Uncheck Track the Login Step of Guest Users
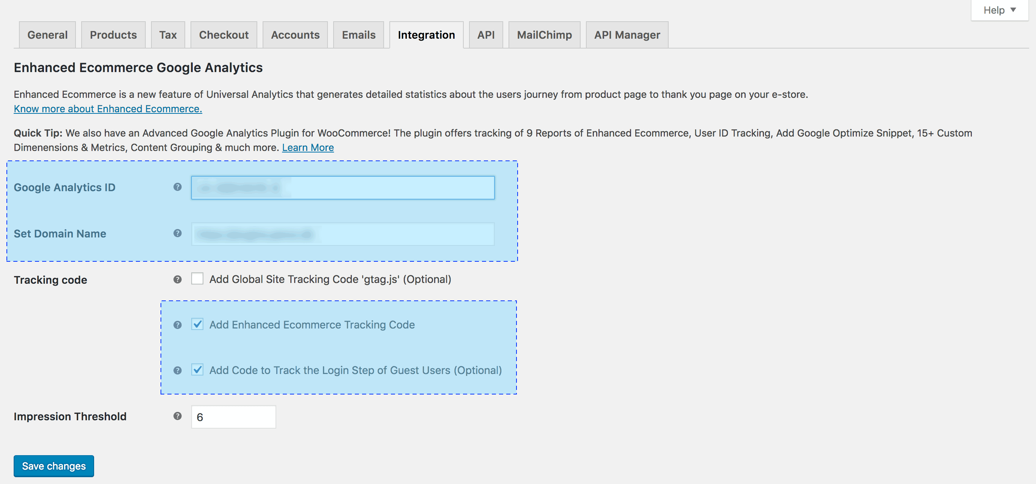 (197, 369)
